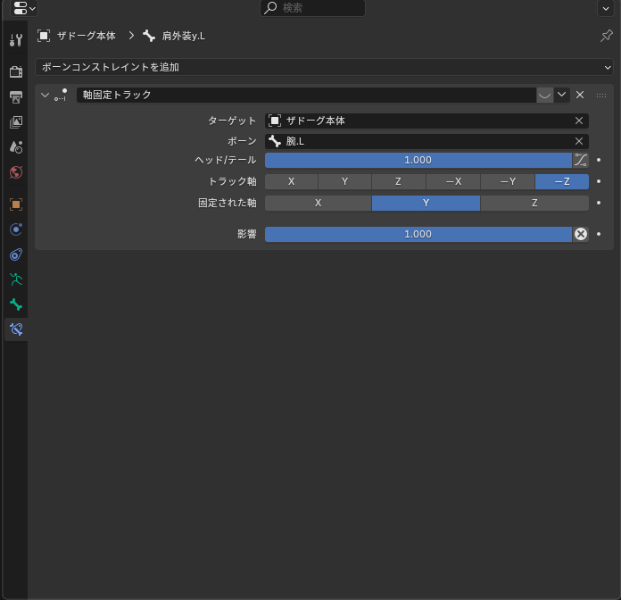Viewport: 621px width, 600px height.
Task: Set track axis to -X
Action: [x=453, y=181]
